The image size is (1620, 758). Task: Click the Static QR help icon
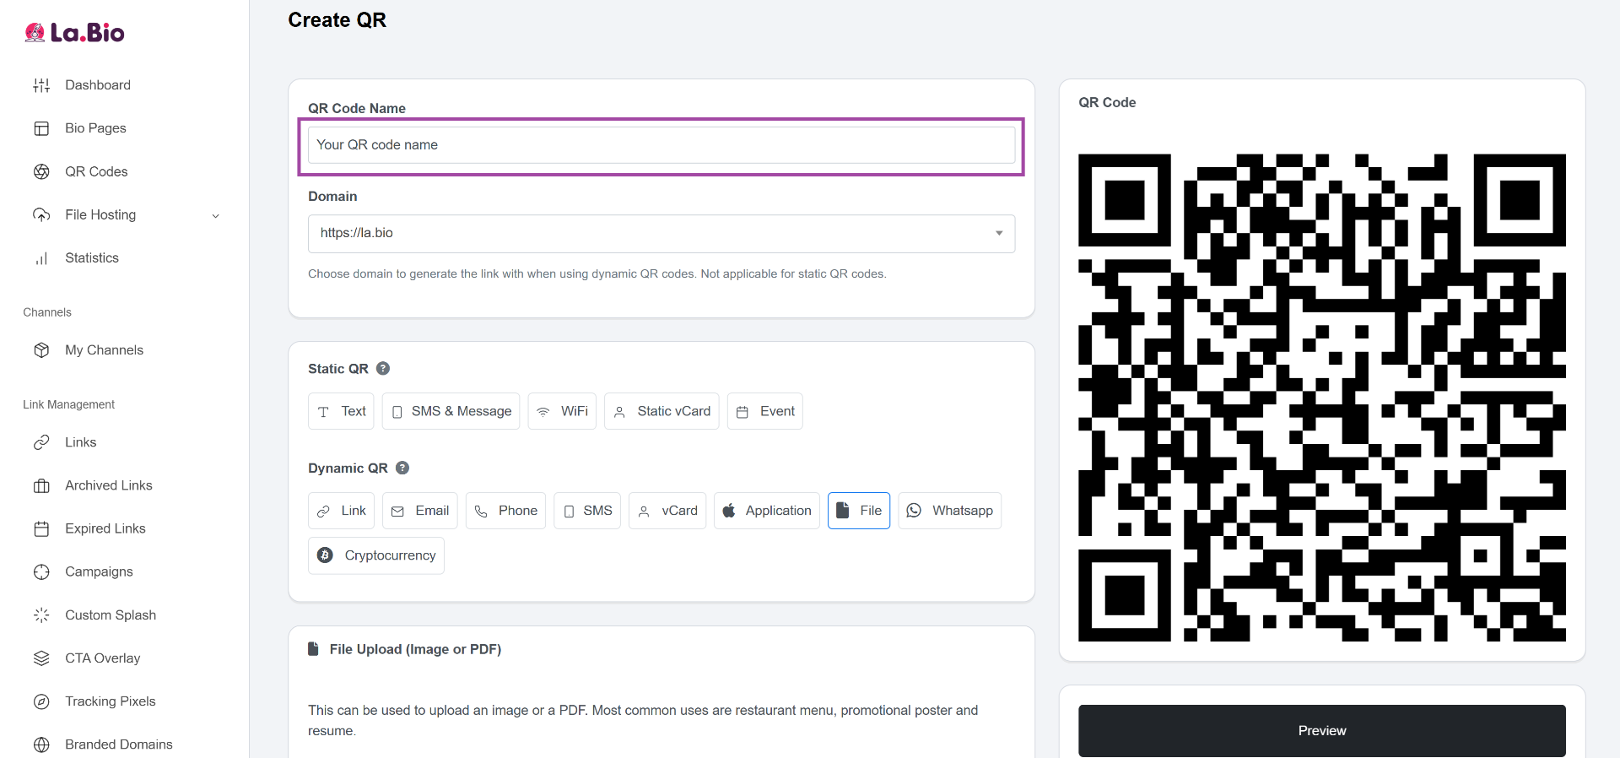click(x=383, y=369)
